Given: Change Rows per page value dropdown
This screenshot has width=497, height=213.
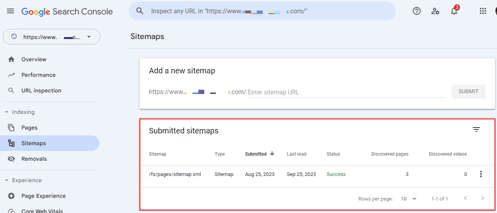Looking at the screenshot, I should pos(409,199).
